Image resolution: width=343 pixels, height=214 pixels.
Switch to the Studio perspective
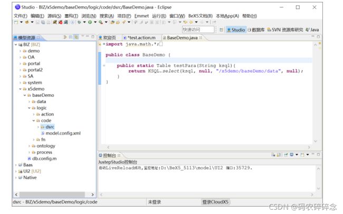click(x=236, y=30)
